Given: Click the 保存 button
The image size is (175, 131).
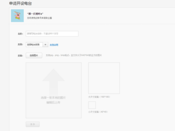Looking at the screenshot, I should click(x=33, y=124).
